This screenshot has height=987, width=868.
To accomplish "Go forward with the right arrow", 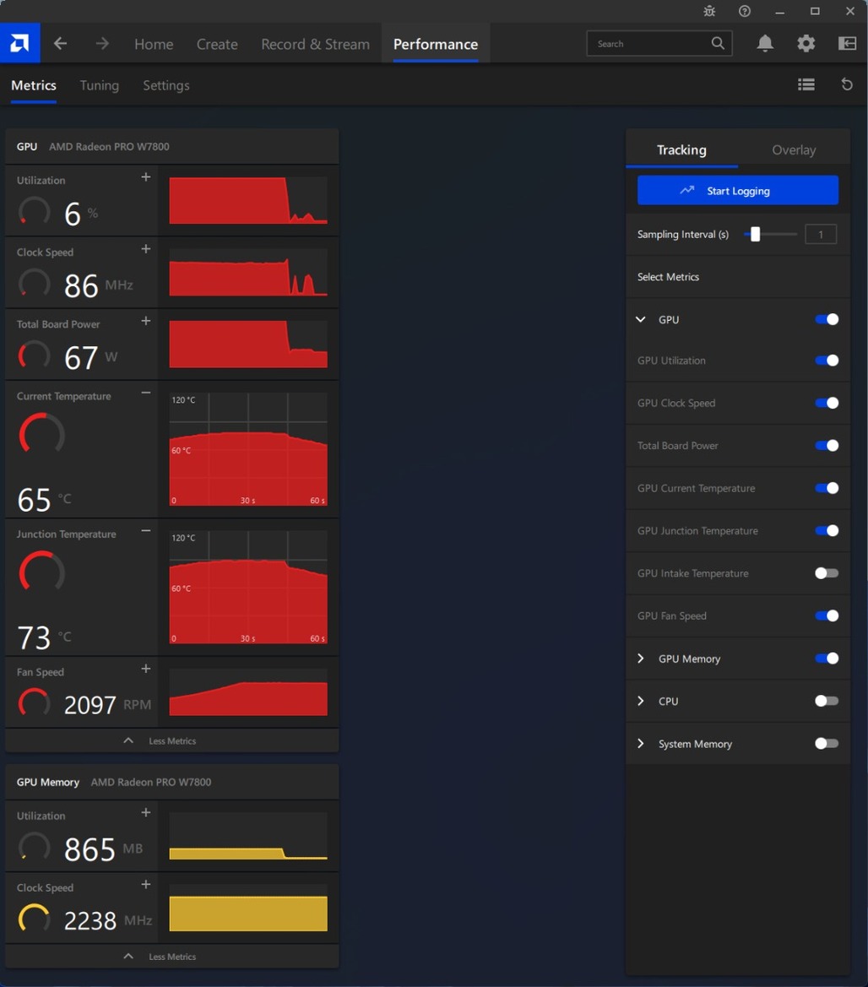I will [102, 43].
